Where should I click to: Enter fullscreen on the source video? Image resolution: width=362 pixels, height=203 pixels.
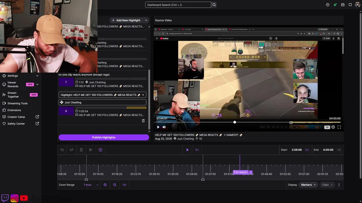tap(339, 127)
